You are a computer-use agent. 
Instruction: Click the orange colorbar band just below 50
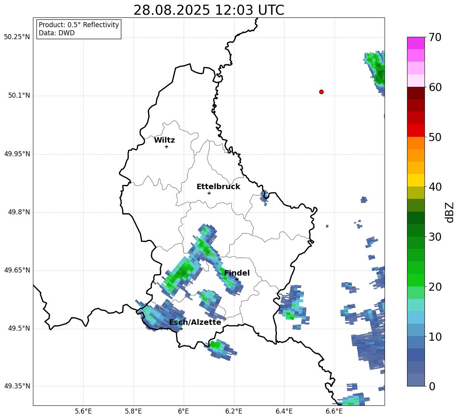point(416,143)
